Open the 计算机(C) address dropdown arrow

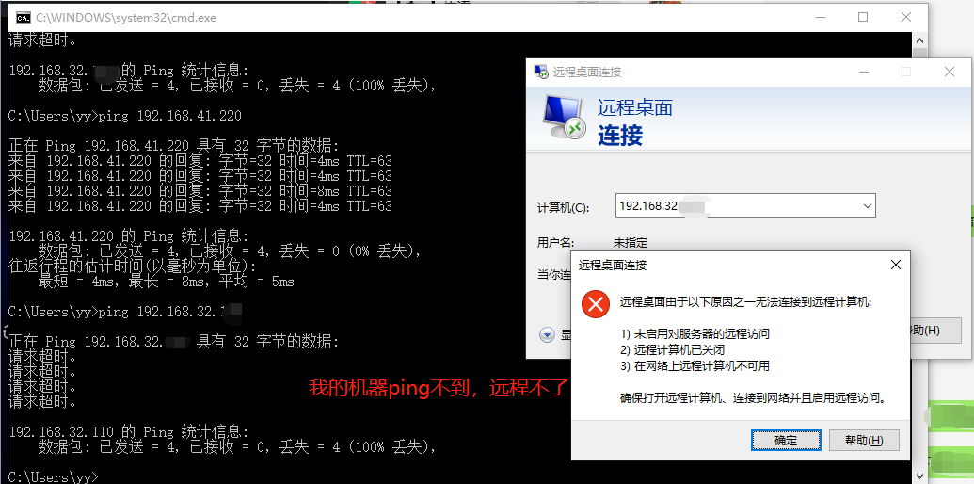[866, 205]
